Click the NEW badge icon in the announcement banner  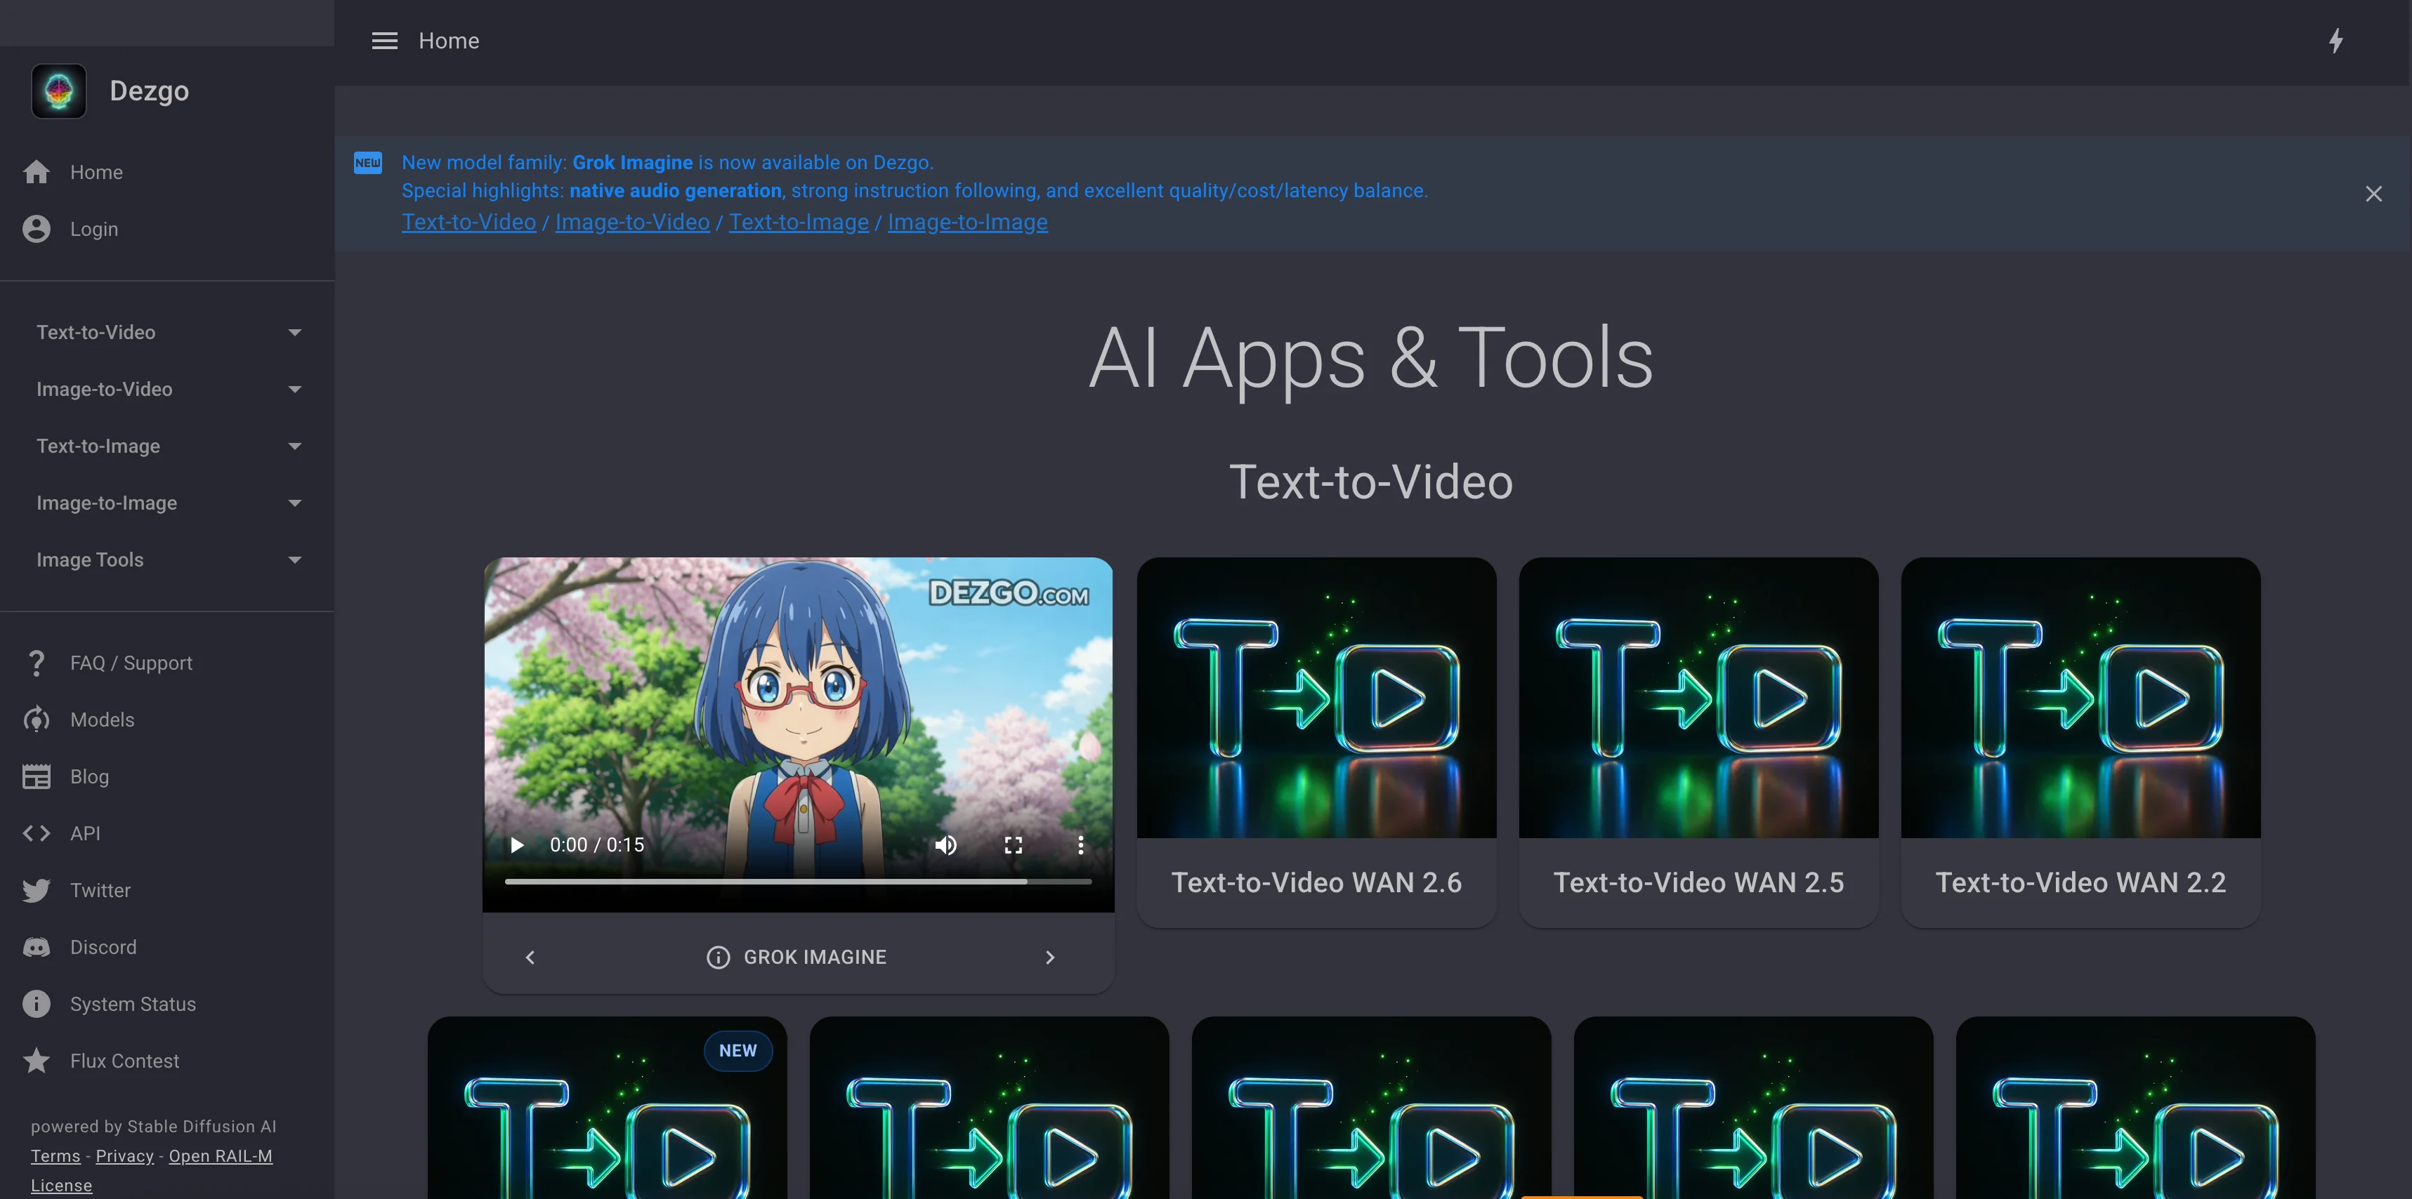click(x=368, y=163)
